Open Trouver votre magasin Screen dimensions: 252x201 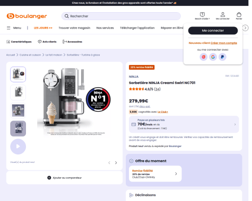pos(74,28)
